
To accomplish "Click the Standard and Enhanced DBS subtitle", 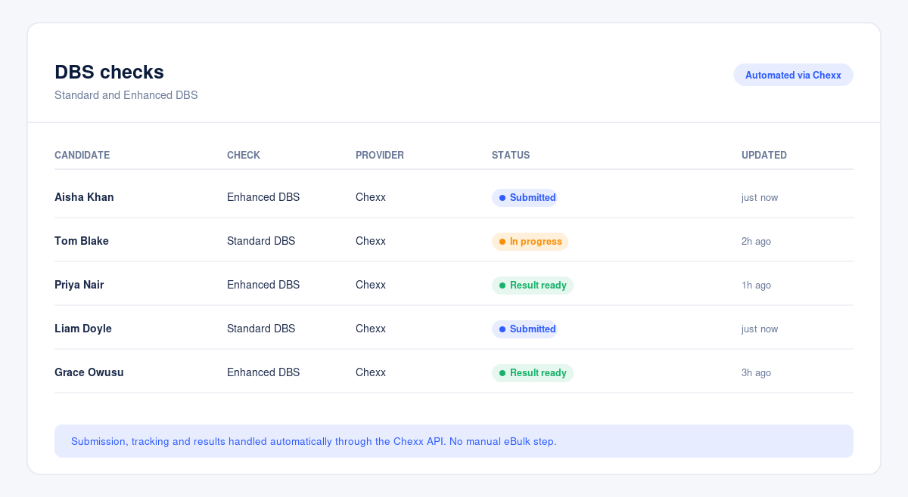I will 126,95.
